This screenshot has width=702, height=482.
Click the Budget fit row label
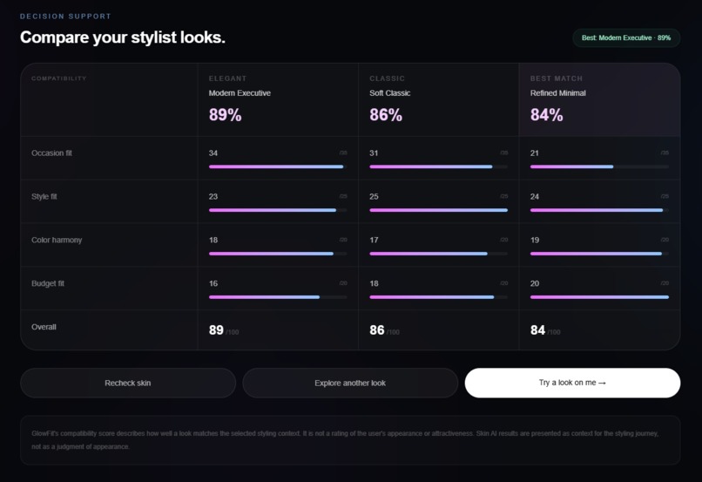[47, 283]
